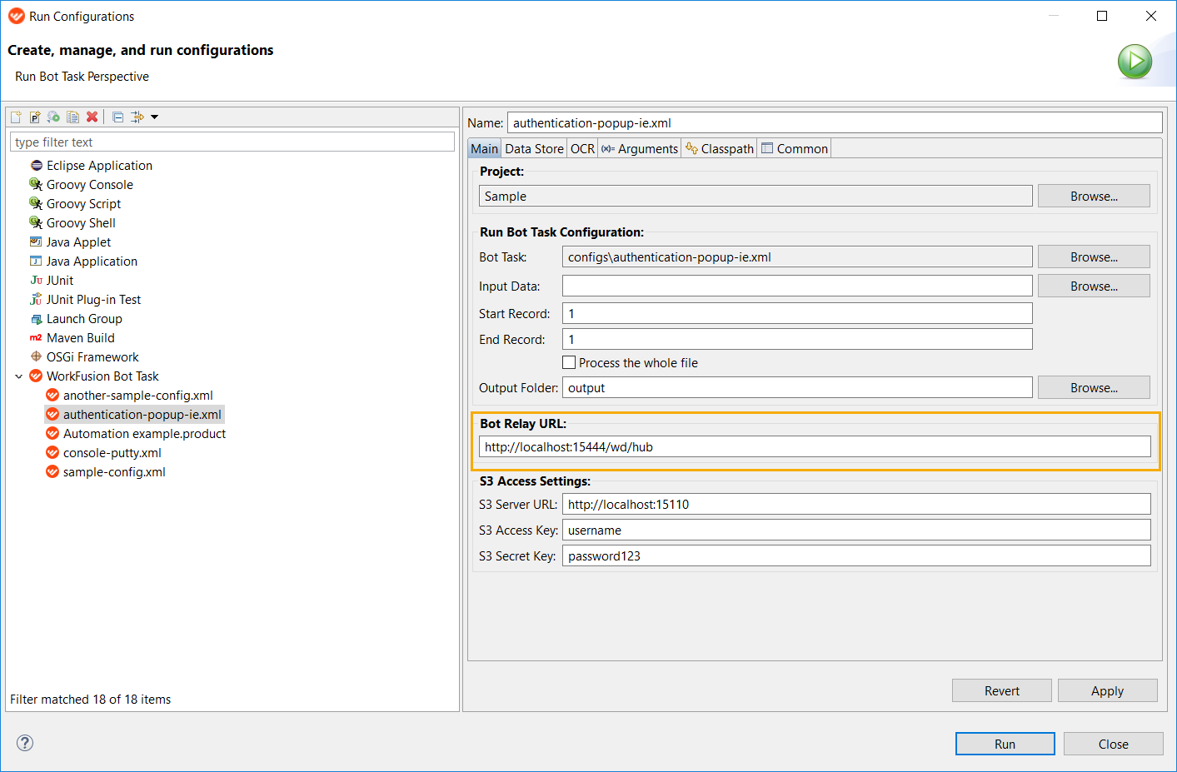Focus the type filter text box

point(232,142)
